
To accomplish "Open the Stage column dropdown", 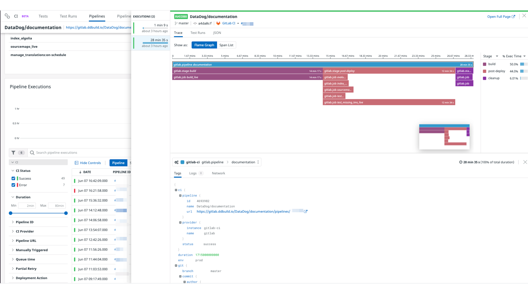I will [x=497, y=56].
